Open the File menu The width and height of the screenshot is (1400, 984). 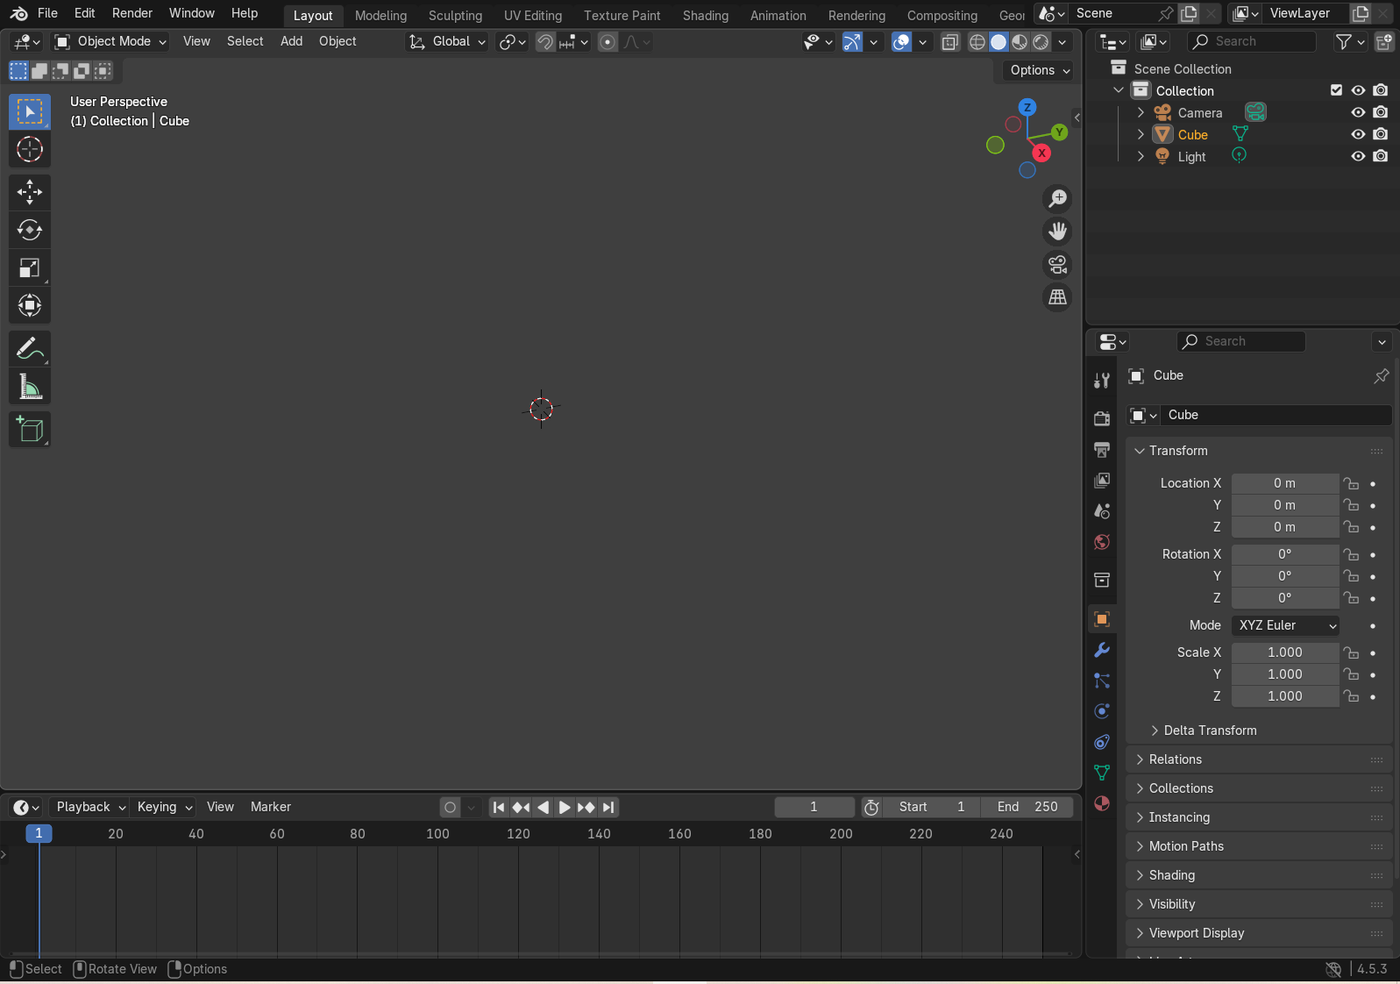click(48, 13)
